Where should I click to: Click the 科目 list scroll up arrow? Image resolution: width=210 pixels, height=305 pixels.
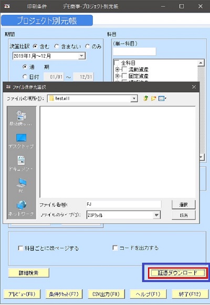pos(201,63)
